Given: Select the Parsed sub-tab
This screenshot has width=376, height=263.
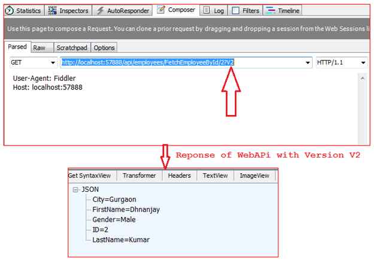Looking at the screenshot, I should pyautogui.click(x=17, y=47).
